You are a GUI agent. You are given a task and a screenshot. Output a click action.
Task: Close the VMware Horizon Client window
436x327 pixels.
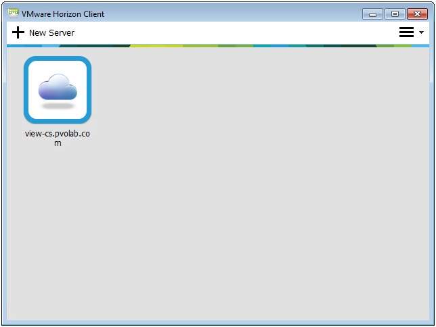pos(417,14)
